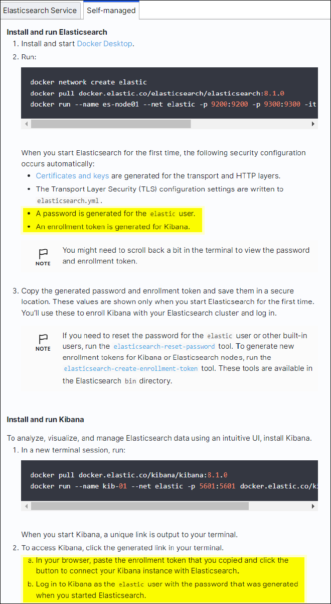Click the right scroll arrow under the Kibana code block
Screen dimensions: 331x604
pos(313,506)
